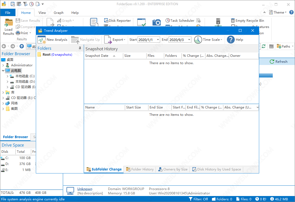Click the window checkmark icon in ribbon
This screenshot has width=295, height=202.
click(141, 22)
